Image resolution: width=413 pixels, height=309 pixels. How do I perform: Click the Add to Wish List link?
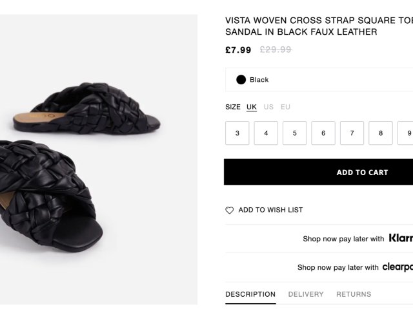(270, 210)
